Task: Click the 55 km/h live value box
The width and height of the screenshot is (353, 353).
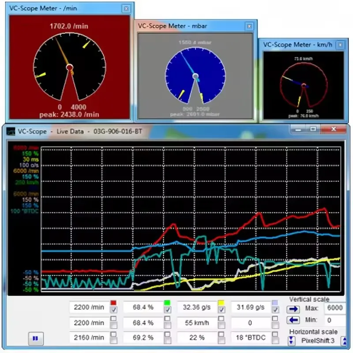Action: [x=197, y=323]
